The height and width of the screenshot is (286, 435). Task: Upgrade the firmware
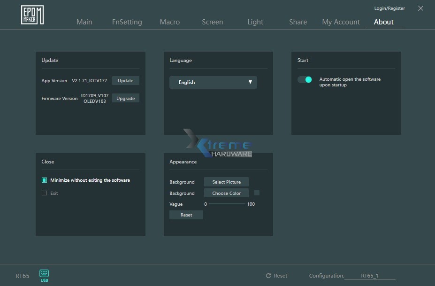point(125,98)
